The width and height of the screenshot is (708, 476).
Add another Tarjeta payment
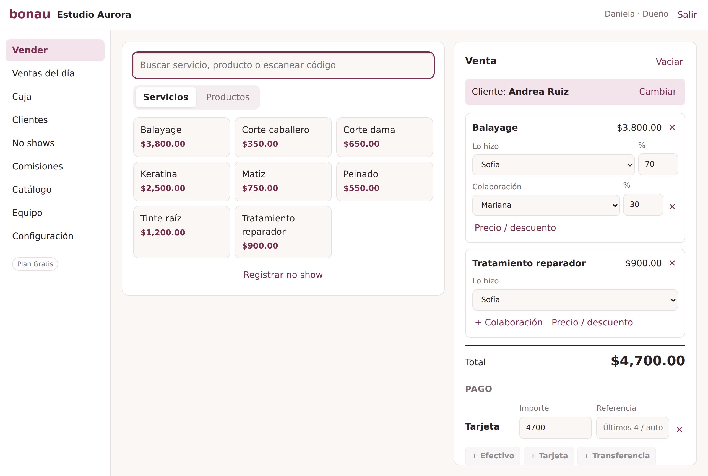tap(549, 456)
